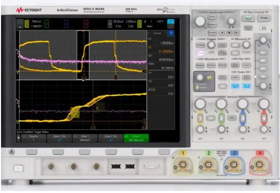The image size is (280, 193).
Task: Turn the large Horizontal scale knob
Action: coord(200,21)
